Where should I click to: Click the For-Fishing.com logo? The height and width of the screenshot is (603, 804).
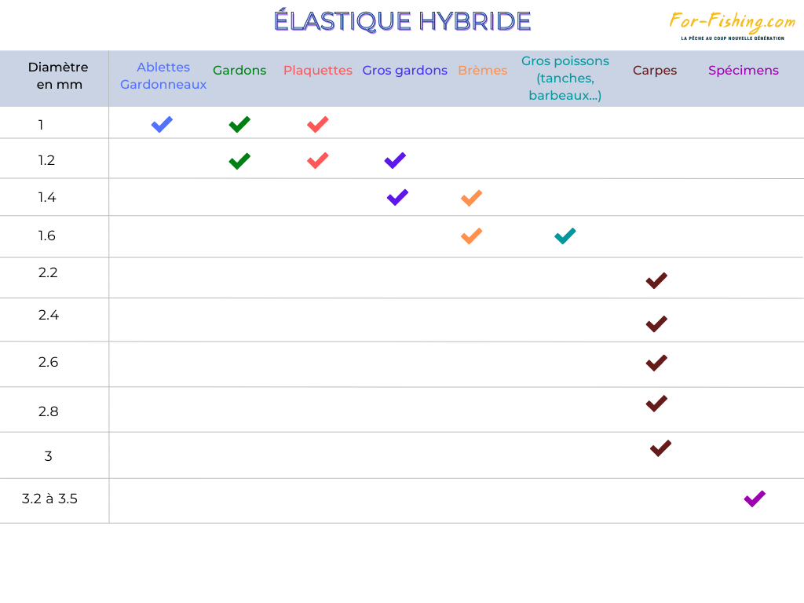[x=732, y=25]
